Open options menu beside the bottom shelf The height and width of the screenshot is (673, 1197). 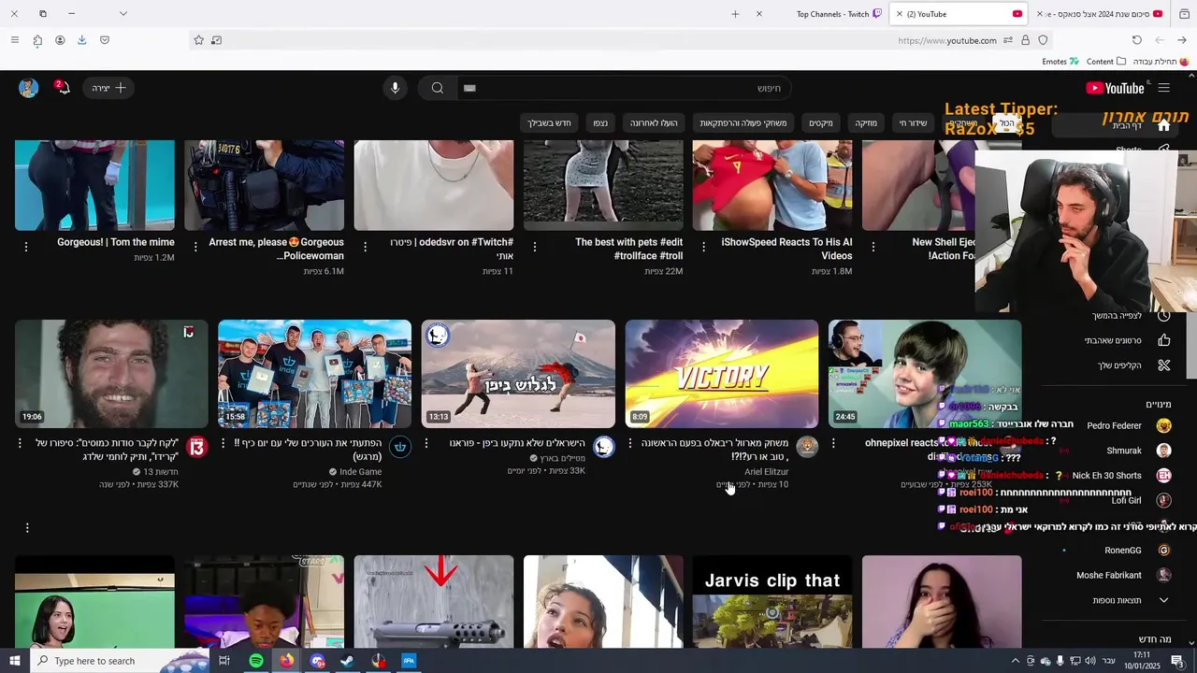[x=27, y=528]
